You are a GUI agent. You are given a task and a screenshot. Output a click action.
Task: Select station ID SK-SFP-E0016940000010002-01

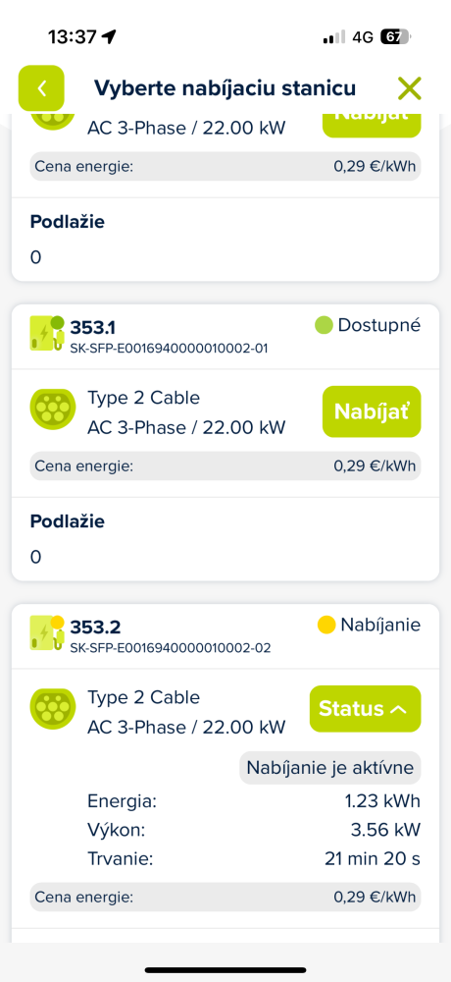pos(169,349)
